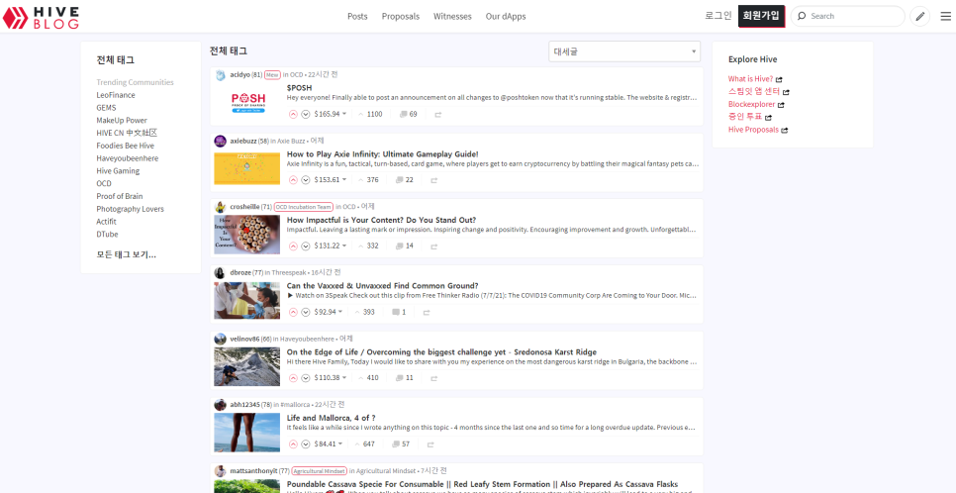Upvote the Axie Infinity guide post

tap(293, 180)
